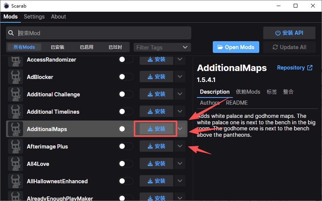Install the Additional Challenge mod
The image size is (322, 201).
click(156, 94)
